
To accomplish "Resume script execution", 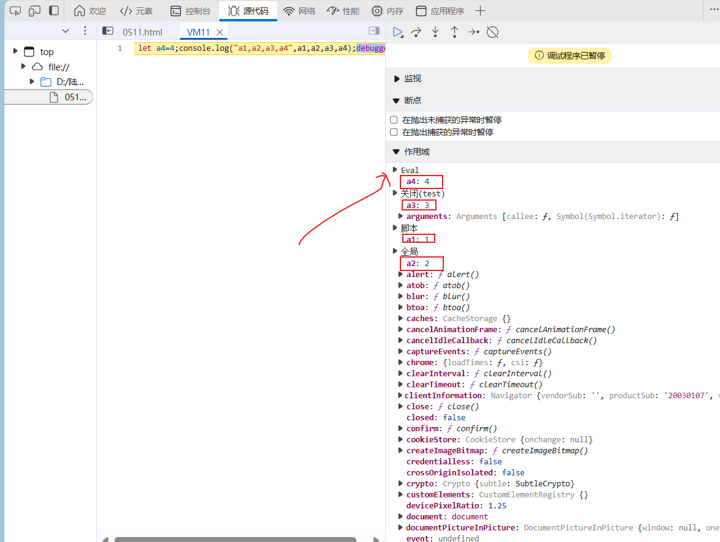I will click(x=398, y=32).
